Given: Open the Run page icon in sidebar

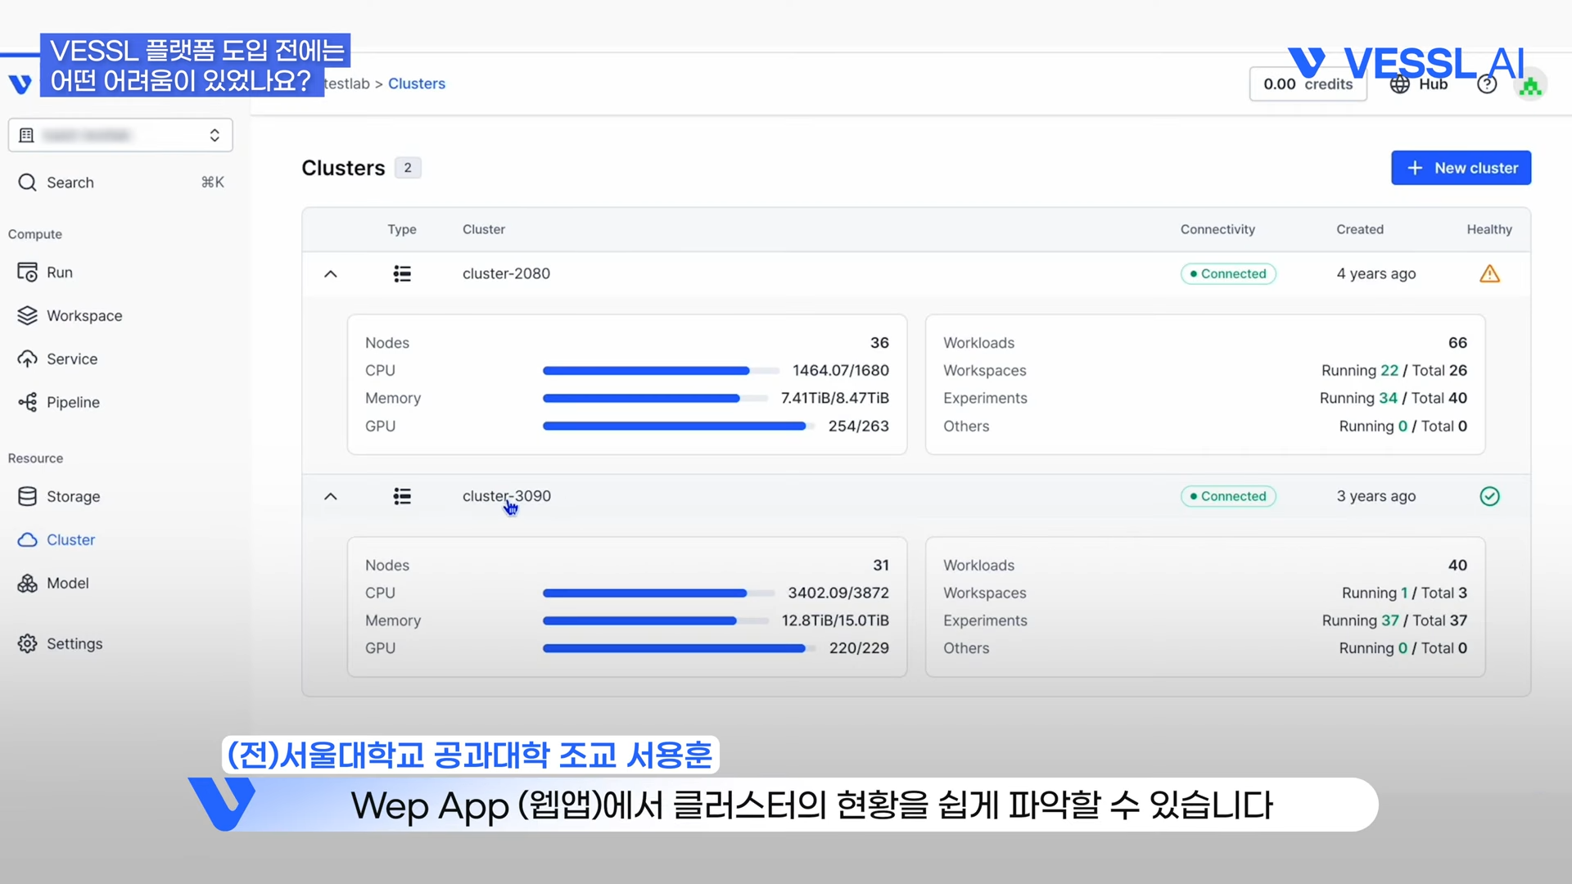Looking at the screenshot, I should (27, 272).
